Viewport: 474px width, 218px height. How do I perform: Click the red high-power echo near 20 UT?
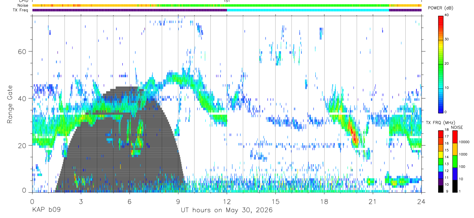(x=353, y=133)
